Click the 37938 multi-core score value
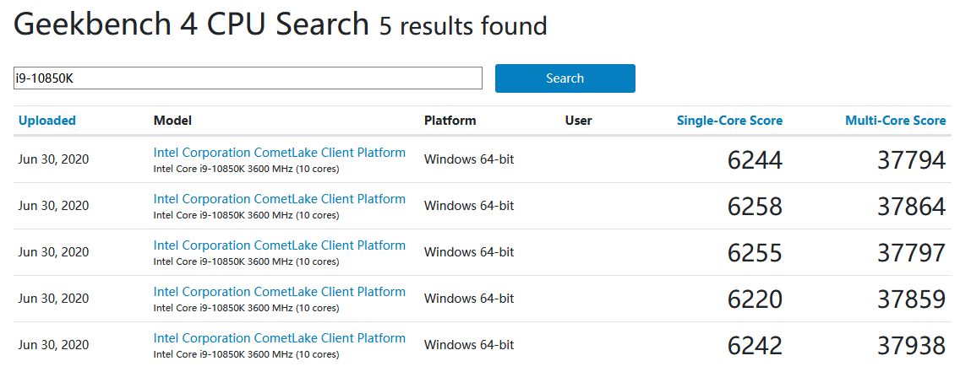The image size is (971, 388). (x=911, y=346)
